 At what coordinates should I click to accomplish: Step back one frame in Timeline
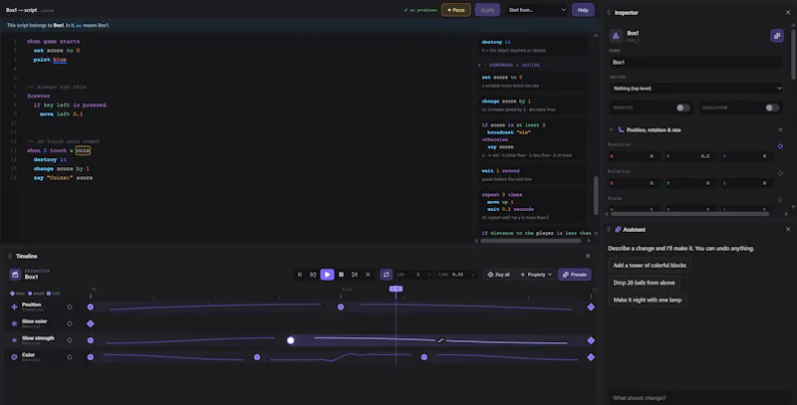[313, 275]
